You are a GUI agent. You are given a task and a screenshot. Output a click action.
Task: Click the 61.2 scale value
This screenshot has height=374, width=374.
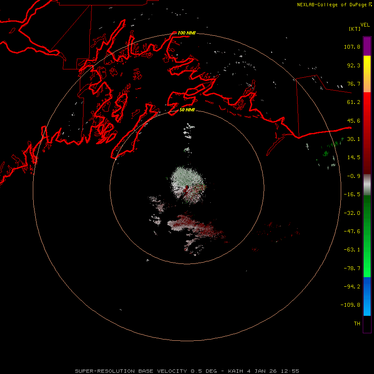click(x=354, y=102)
